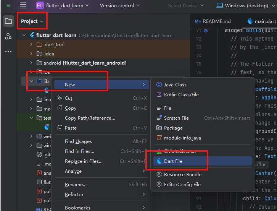The height and width of the screenshot is (211, 277).
Task: Select Kotlin Class/File entry
Action: pyautogui.click(x=203, y=94)
